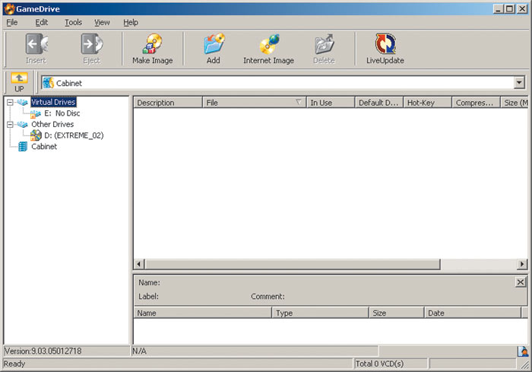
Task: Click the horizontal scrollbar right arrow
Action: 523,264
